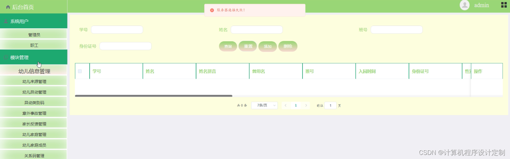510x159 pixels.
Task: Click the 删除 delete button
Action: (288, 46)
